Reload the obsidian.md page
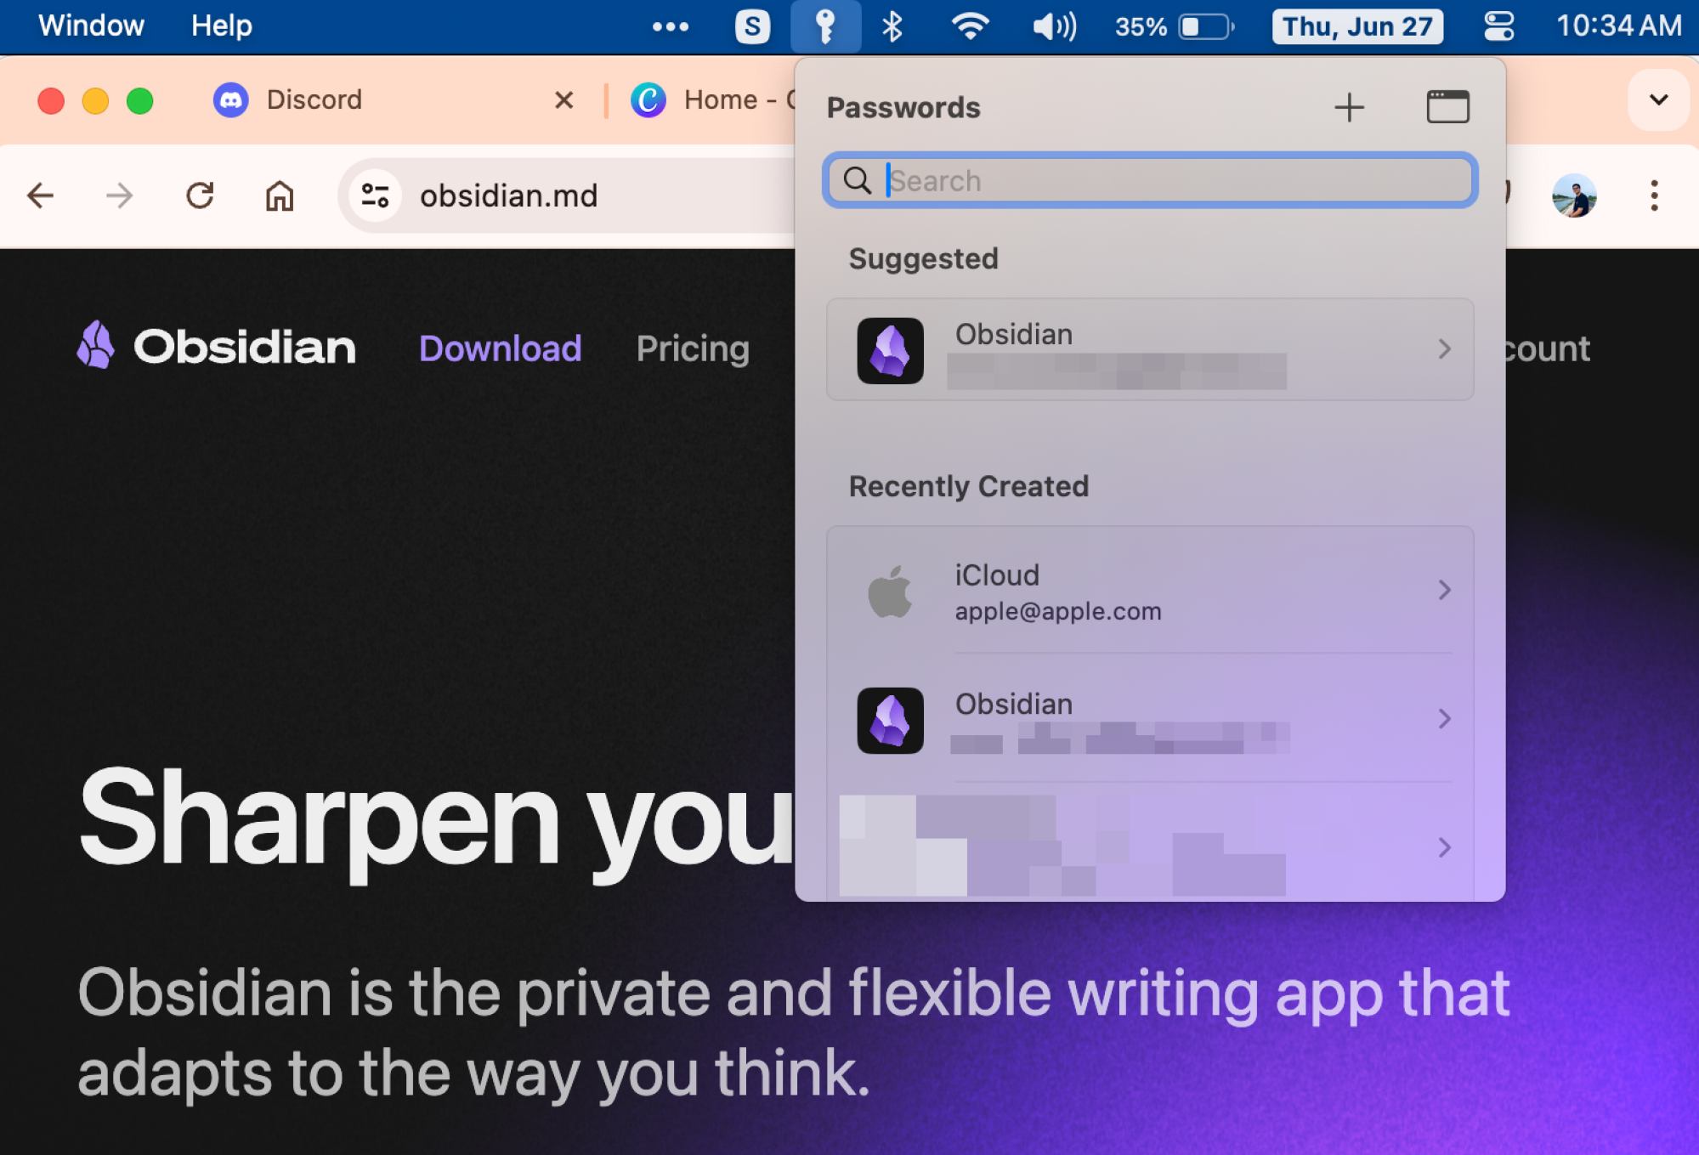 pyautogui.click(x=201, y=196)
